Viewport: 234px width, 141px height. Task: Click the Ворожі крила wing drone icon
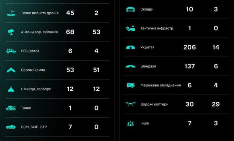pyautogui.click(x=11, y=70)
